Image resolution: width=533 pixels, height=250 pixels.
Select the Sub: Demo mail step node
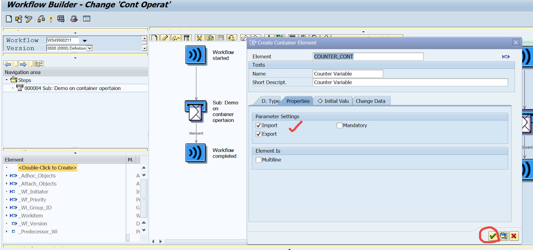[195, 111]
